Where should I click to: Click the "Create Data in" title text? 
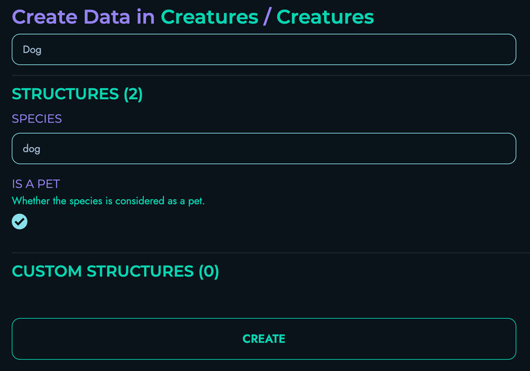coord(83,17)
